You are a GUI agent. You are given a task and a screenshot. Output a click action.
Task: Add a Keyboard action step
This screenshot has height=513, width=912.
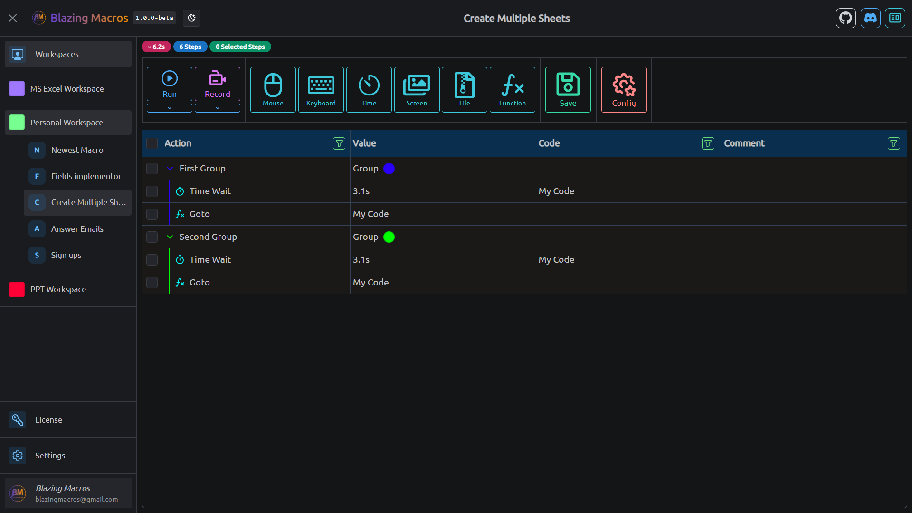pos(321,90)
